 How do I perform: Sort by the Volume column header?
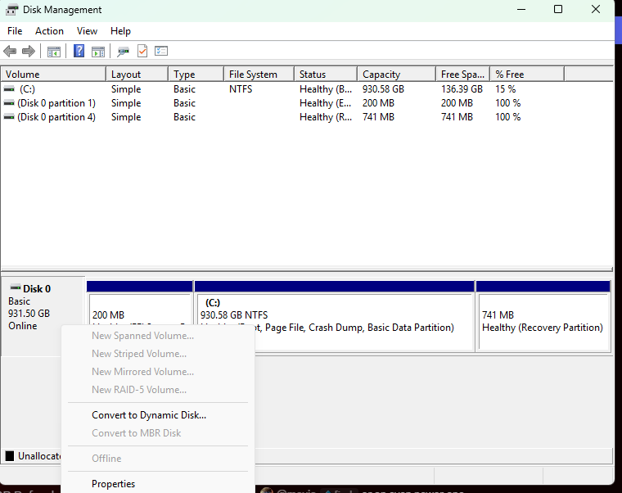(53, 75)
